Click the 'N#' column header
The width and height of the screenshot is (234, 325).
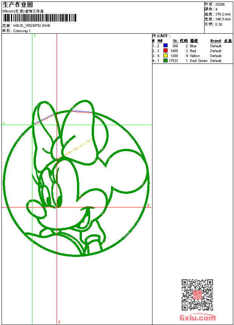[x=160, y=41]
